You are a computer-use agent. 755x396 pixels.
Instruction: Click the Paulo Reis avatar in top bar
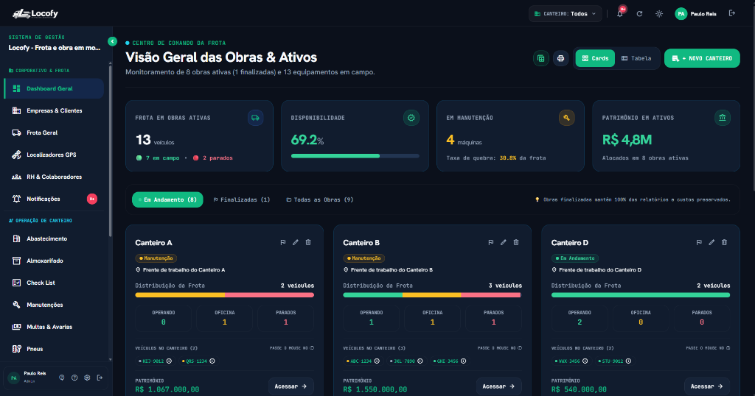(681, 13)
